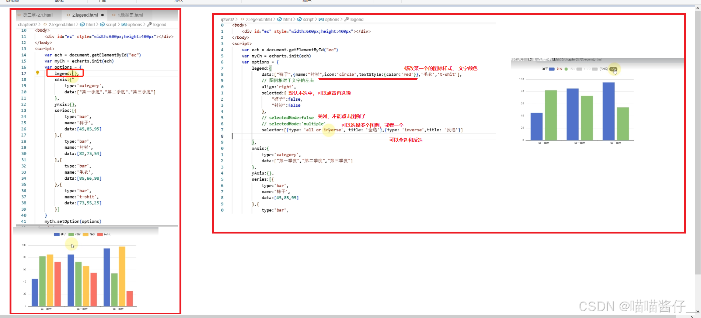Click the 'myCh.setOption(options)' line
701x318 pixels.
click(x=73, y=221)
